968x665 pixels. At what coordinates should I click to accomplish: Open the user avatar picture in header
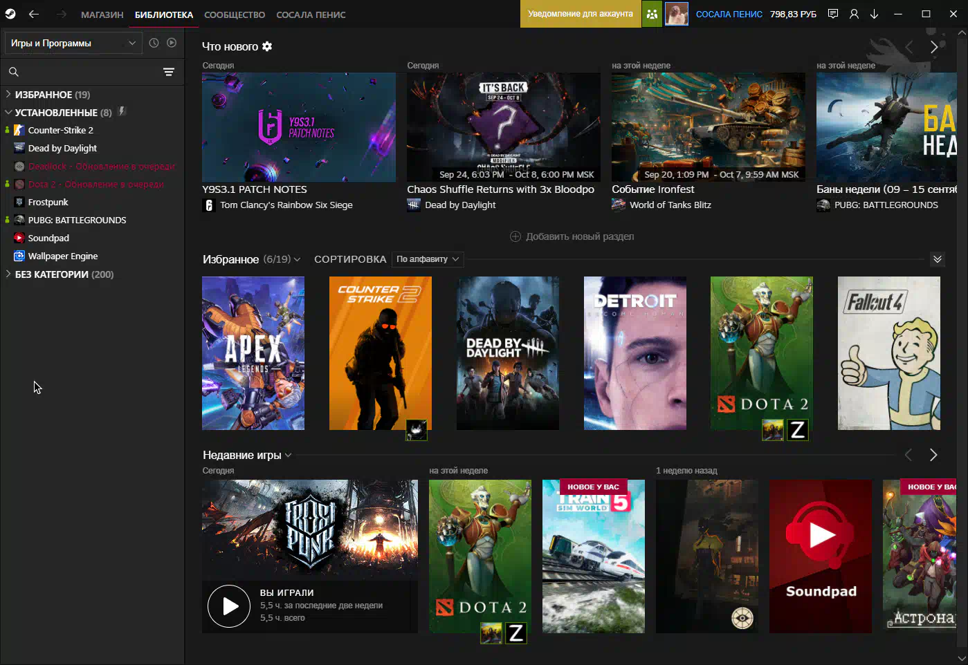point(676,14)
